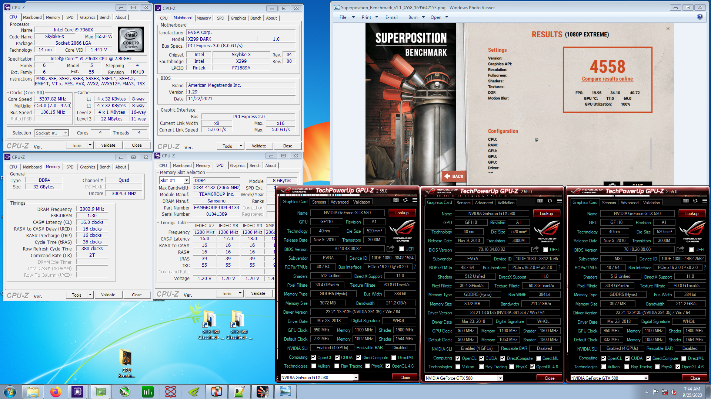Open the Tools dropdown arrow in the CPU-Z Mainboard window
Image resolution: width=711 pixels, height=399 pixels.
(241, 146)
